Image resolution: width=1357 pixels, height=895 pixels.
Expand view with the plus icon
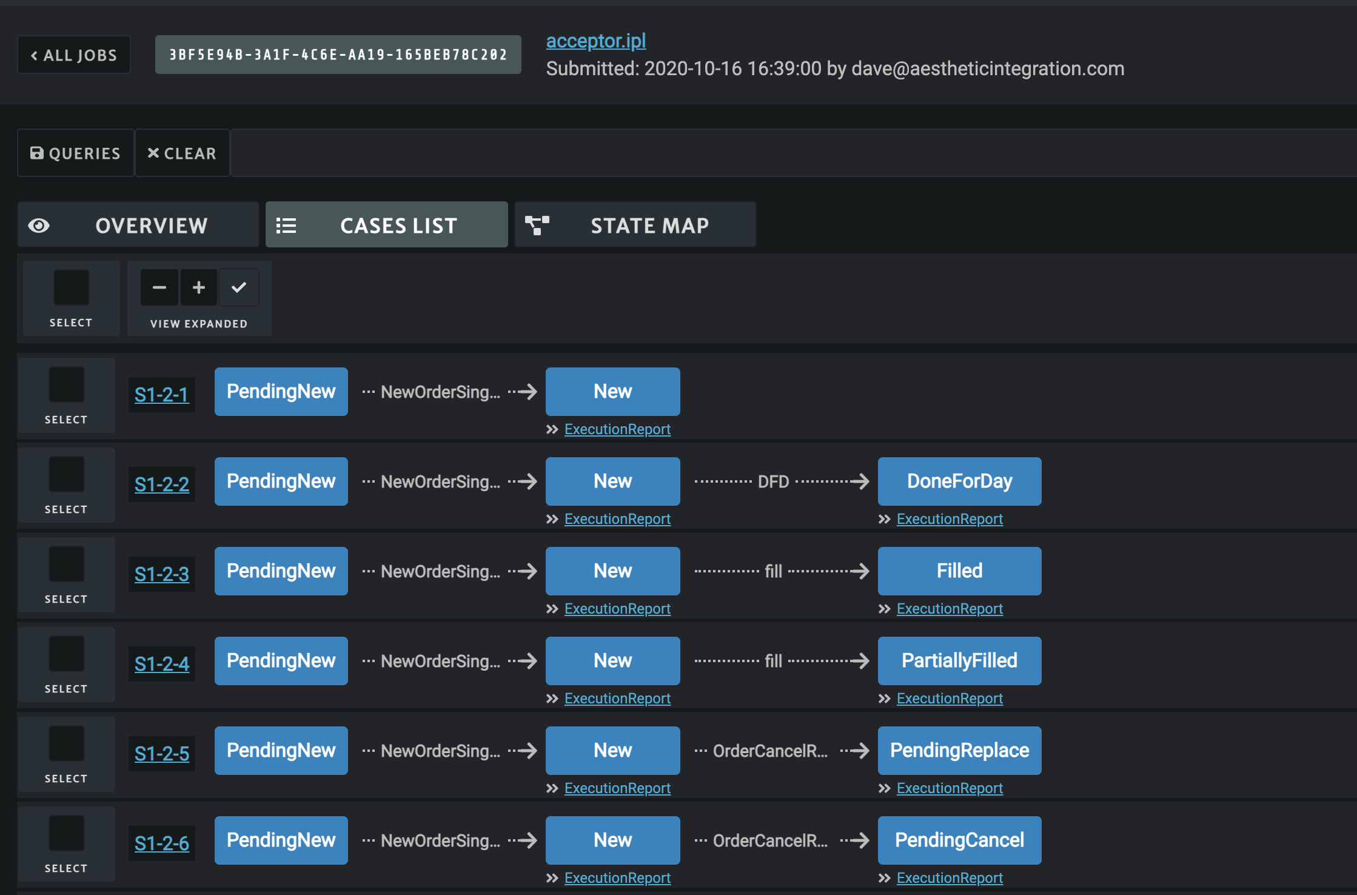coord(199,287)
